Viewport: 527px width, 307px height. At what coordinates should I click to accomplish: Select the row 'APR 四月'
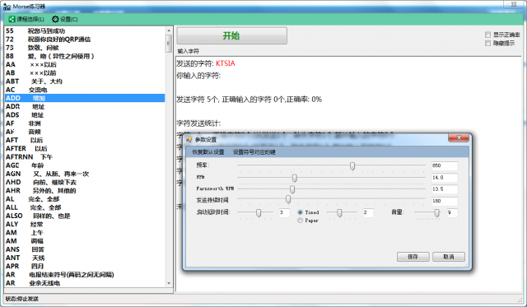[x=85, y=266]
